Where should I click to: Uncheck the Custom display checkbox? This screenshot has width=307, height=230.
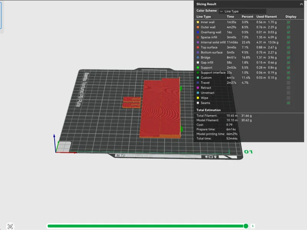pos(289,78)
